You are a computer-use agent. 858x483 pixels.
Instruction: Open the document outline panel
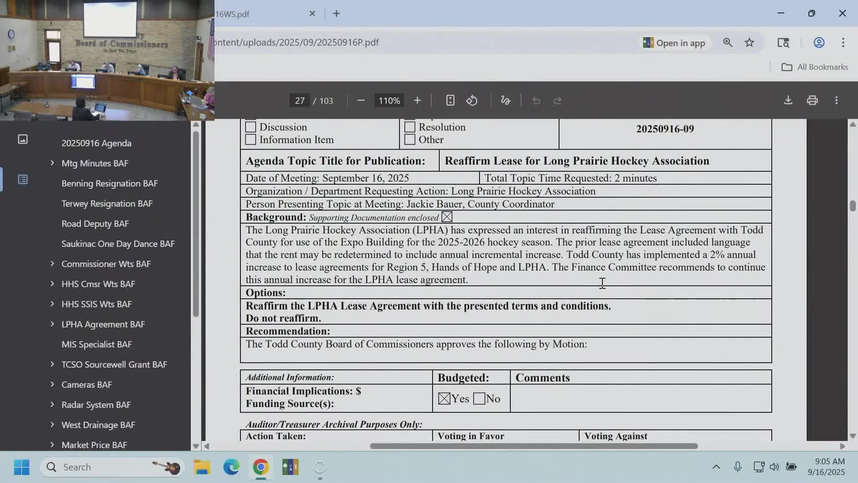(23, 179)
